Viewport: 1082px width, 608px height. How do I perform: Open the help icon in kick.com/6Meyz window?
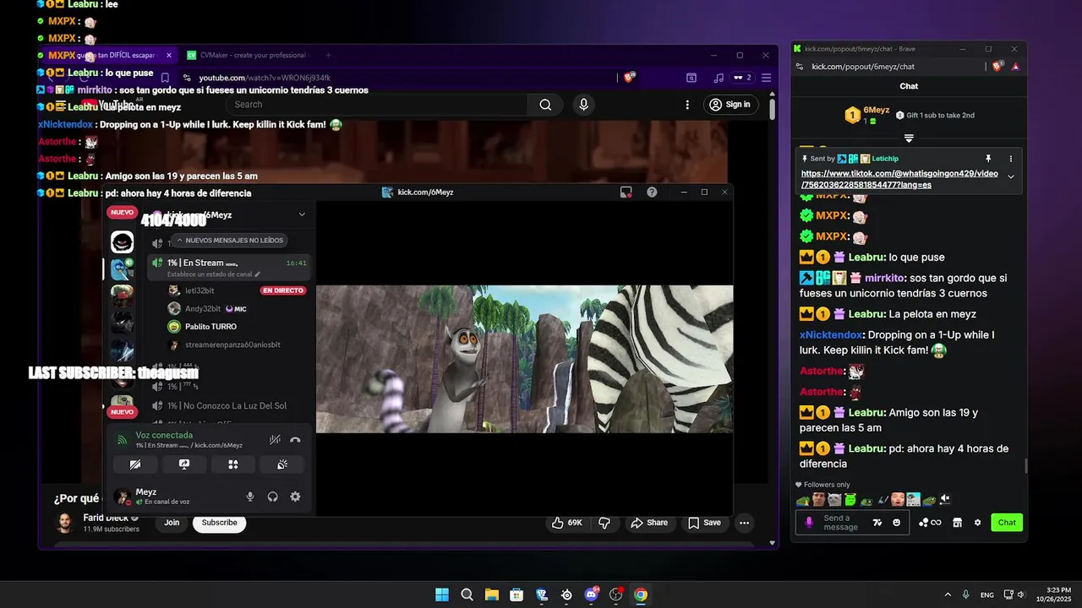652,193
